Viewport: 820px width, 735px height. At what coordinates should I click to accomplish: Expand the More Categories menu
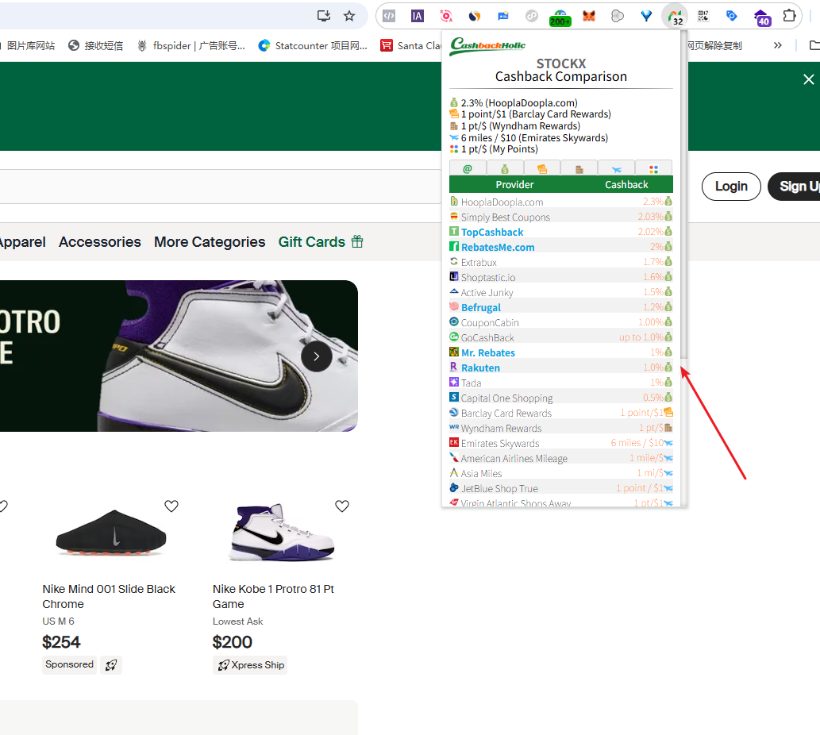(210, 242)
